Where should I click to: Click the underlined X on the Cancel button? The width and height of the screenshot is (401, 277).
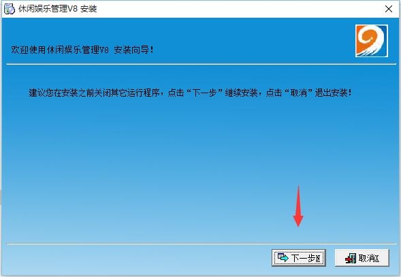(x=376, y=258)
